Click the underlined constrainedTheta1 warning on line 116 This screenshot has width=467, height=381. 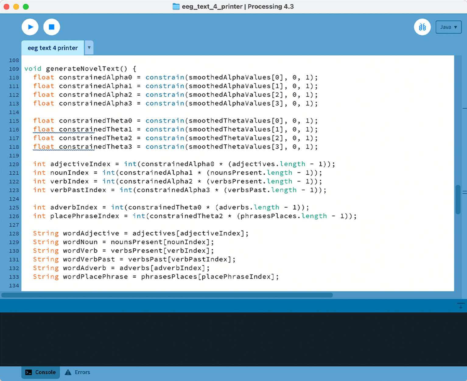coord(95,130)
